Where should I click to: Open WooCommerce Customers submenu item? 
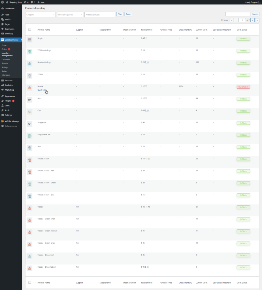pyautogui.click(x=6, y=59)
